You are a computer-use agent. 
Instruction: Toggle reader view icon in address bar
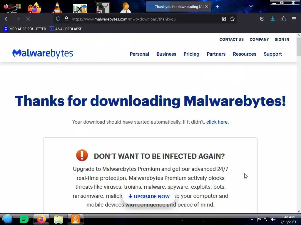[224, 19]
